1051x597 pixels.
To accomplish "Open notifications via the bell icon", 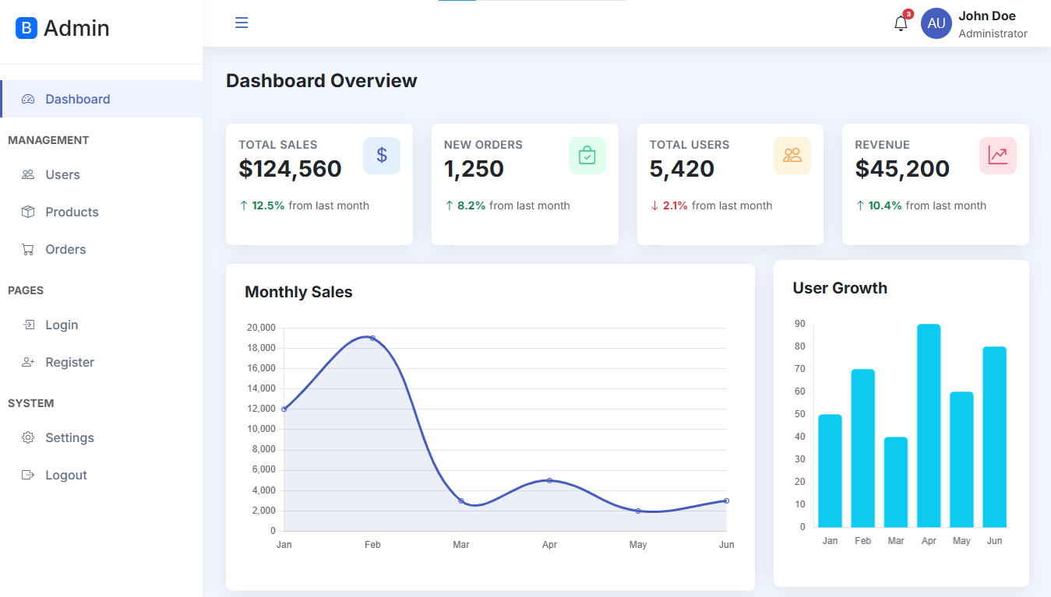I will click(x=901, y=23).
